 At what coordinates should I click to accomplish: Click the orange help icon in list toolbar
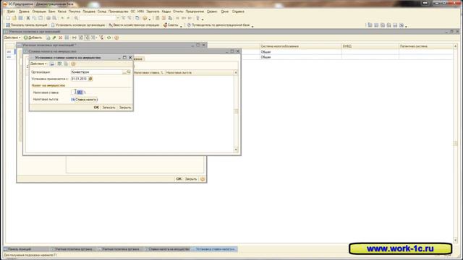(x=116, y=38)
